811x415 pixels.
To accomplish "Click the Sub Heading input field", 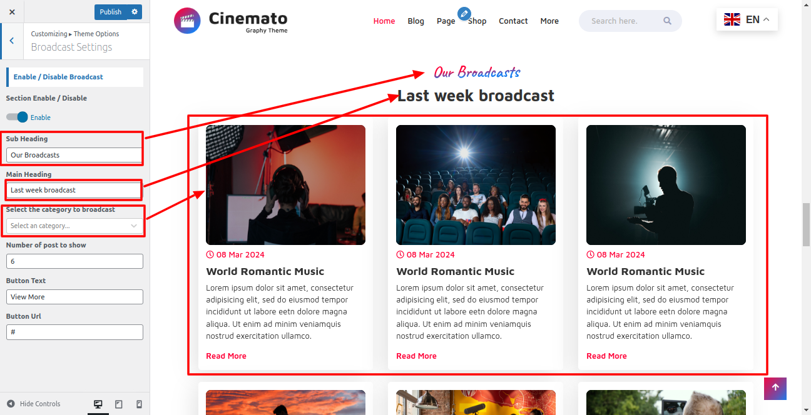I will (x=74, y=155).
